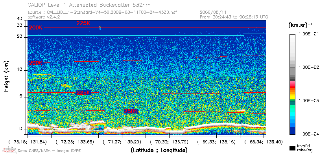
Task: Click coordinate label (-70.30;-136.79)
Action: pyautogui.click(x=169, y=142)
